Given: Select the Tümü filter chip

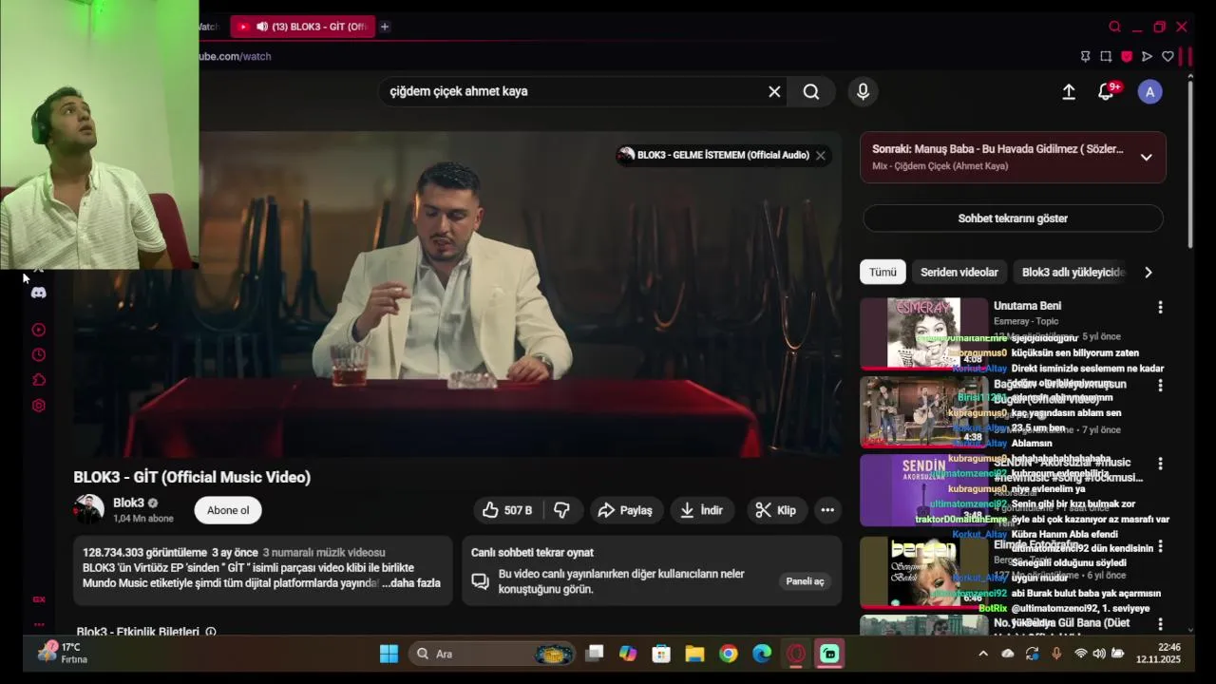Looking at the screenshot, I should pos(883,272).
